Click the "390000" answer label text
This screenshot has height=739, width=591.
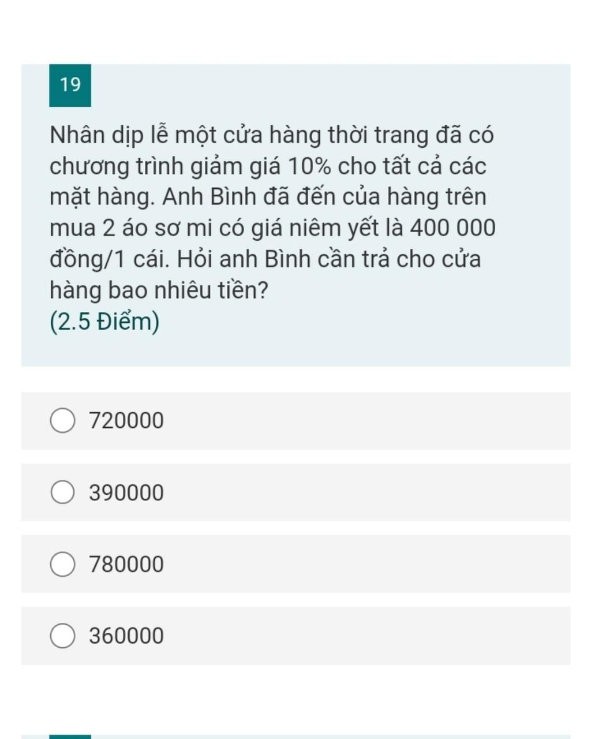coord(126,492)
